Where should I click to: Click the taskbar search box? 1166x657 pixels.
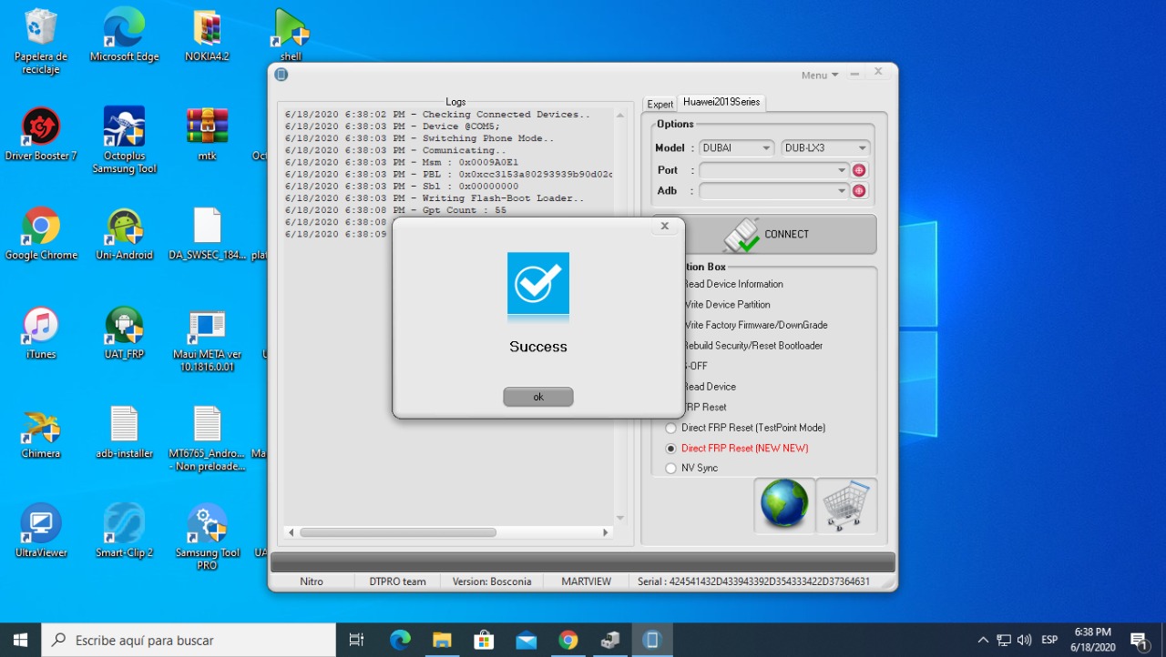pos(189,640)
